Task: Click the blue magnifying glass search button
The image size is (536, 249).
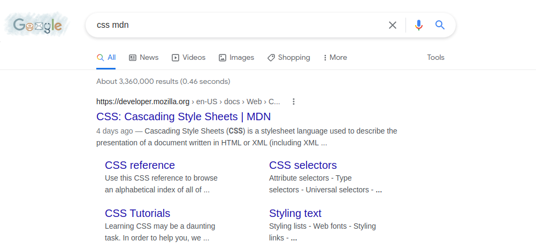Action: [440, 25]
